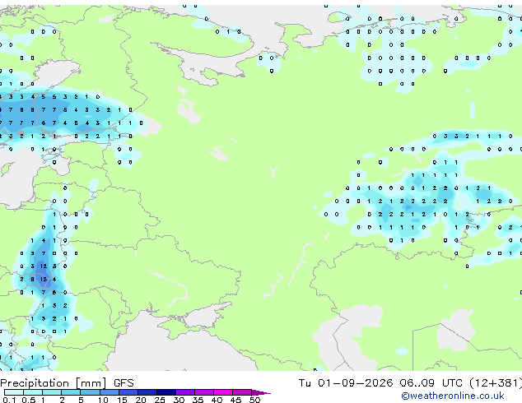This screenshot has height=403, width=522.
Task: Click the '30' legend scale label
Action: (x=179, y=400)
